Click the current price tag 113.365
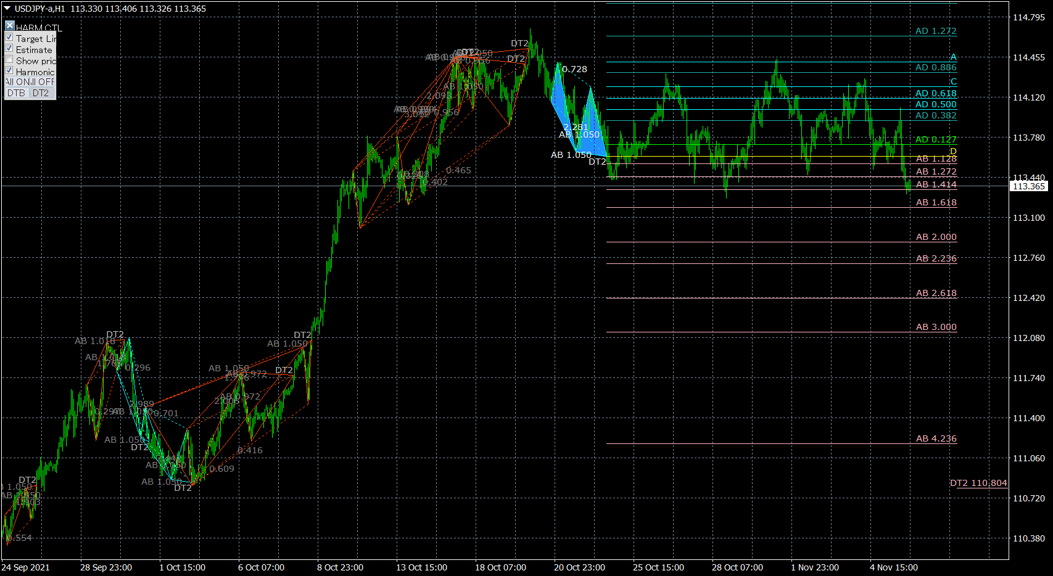This screenshot has width=1053, height=576. click(1029, 186)
